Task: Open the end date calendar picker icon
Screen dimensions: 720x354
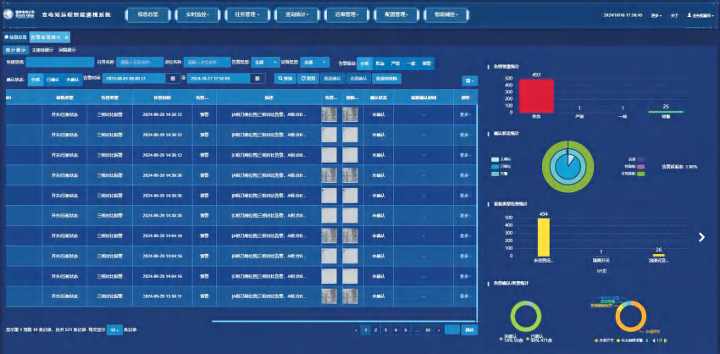Action: 260,79
